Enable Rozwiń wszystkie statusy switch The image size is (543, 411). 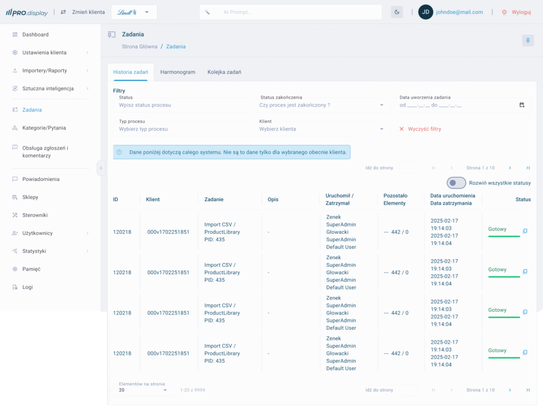(456, 183)
